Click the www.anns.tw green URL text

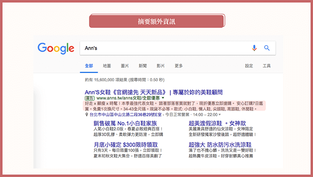[128, 98]
